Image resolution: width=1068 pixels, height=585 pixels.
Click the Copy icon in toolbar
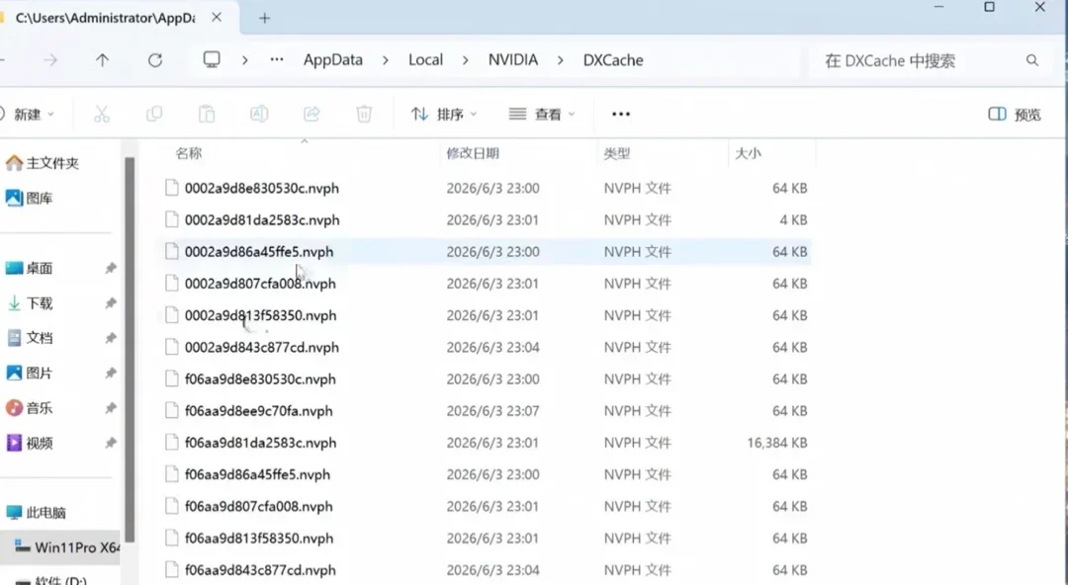(154, 114)
